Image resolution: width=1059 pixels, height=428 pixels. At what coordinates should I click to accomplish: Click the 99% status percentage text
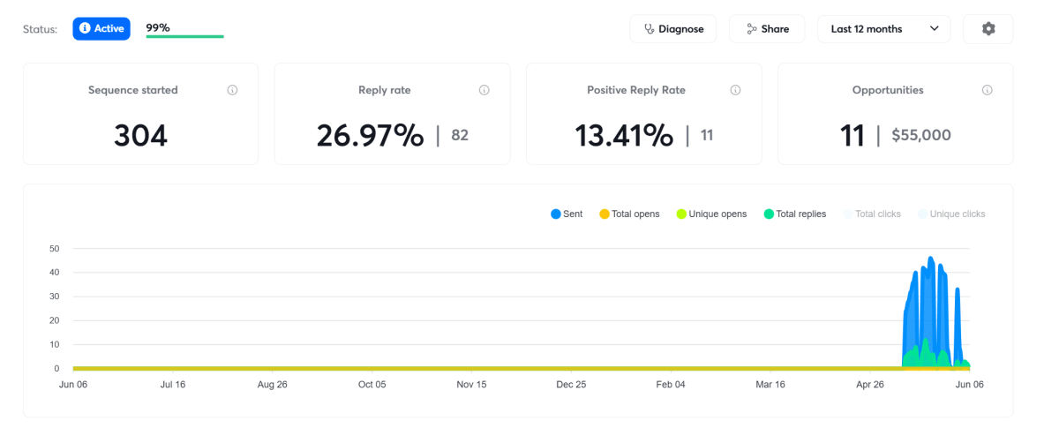[x=158, y=27]
